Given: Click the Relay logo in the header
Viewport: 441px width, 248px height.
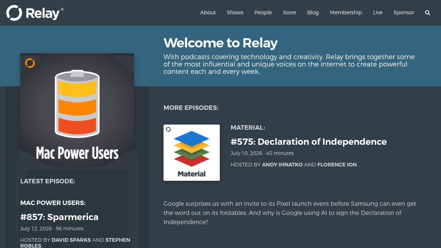Looking at the screenshot, I should [x=35, y=13].
